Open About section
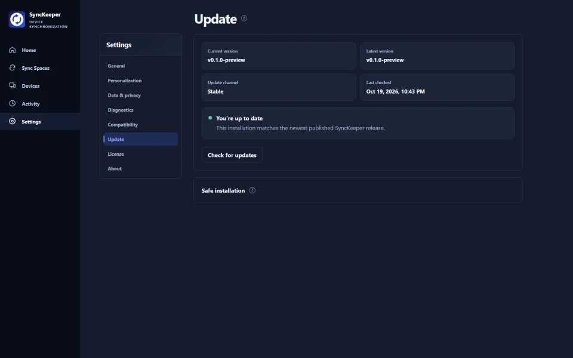Screen dimensions: 573x358 coord(141,168)
